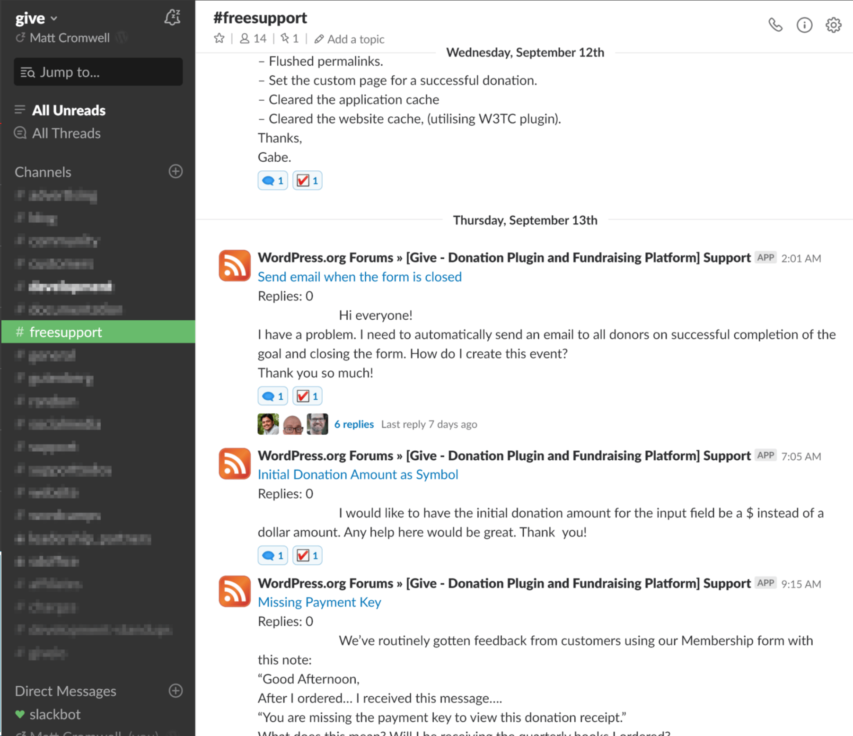Click sender name on the 9:15 AM post
The image size is (853, 736).
[x=504, y=584]
